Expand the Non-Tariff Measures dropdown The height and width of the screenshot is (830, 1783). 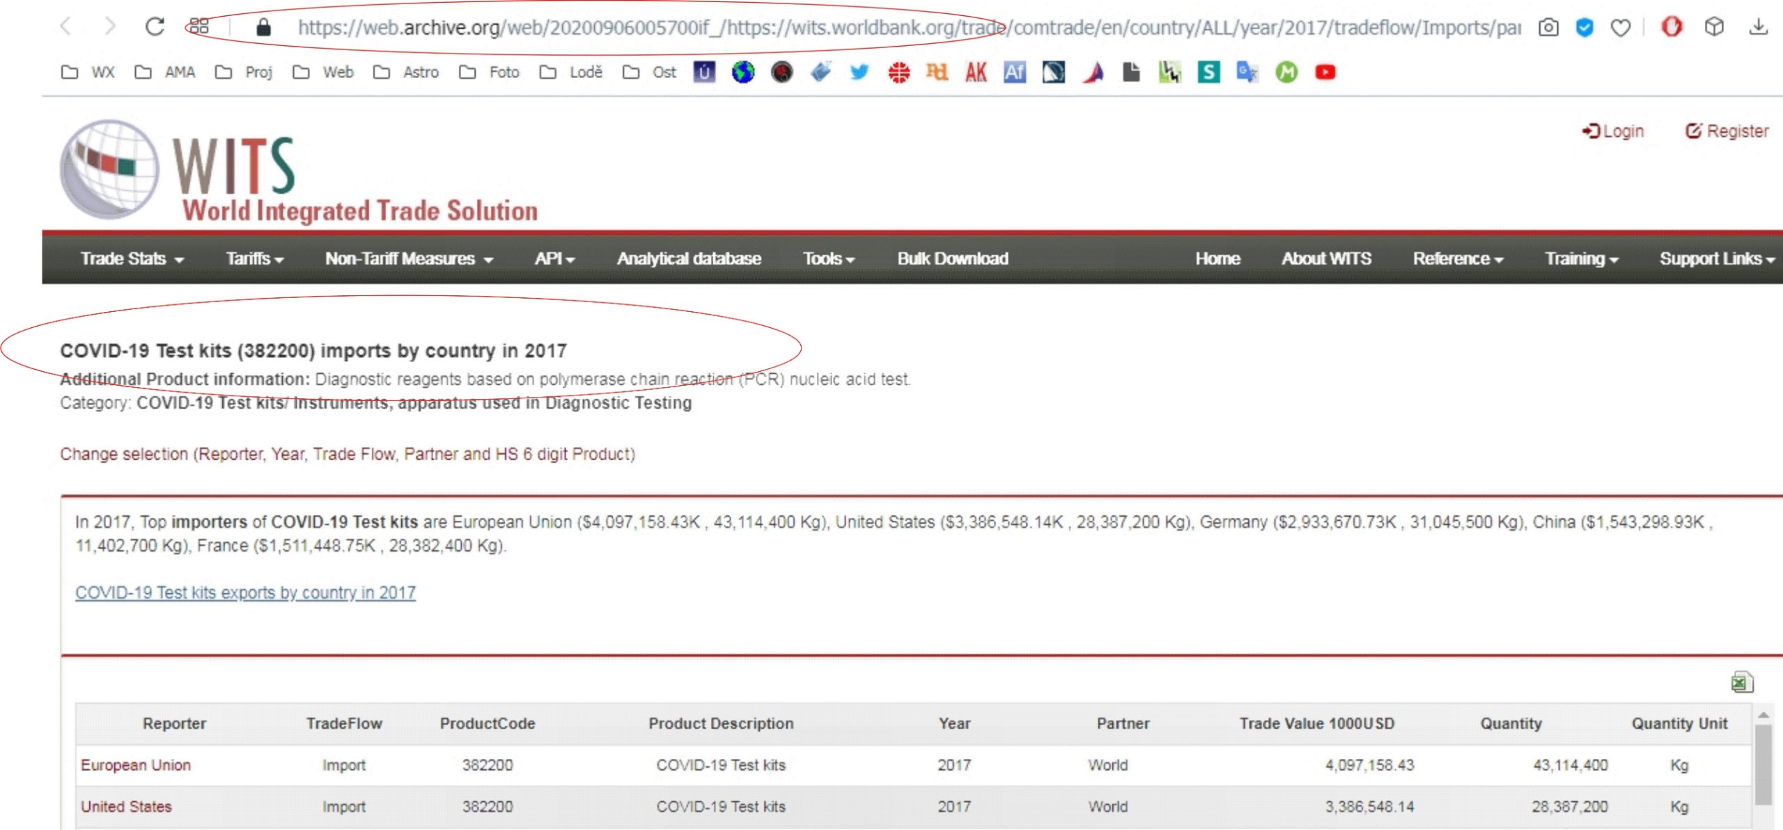(408, 258)
